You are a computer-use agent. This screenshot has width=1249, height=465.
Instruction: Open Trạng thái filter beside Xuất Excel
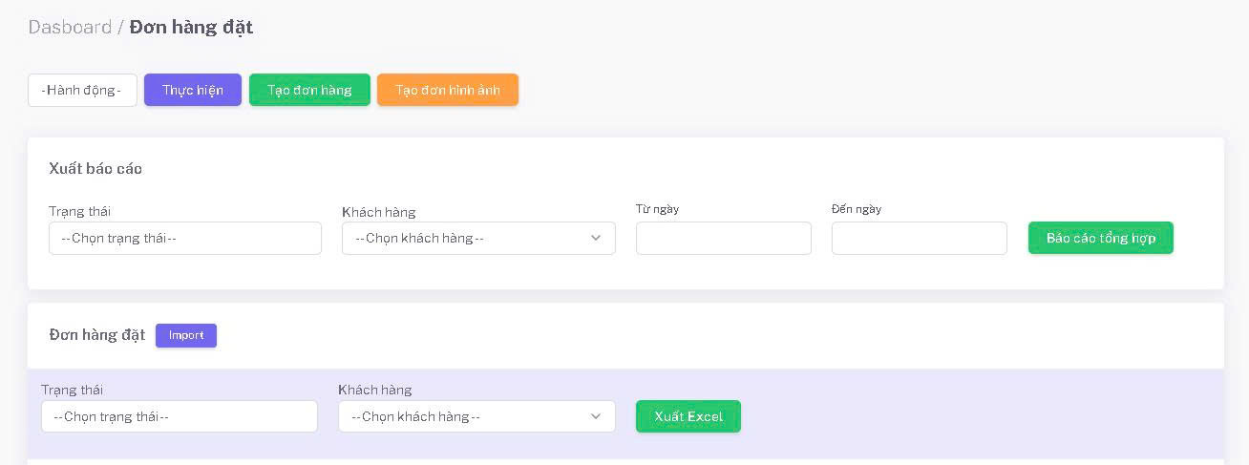point(179,416)
